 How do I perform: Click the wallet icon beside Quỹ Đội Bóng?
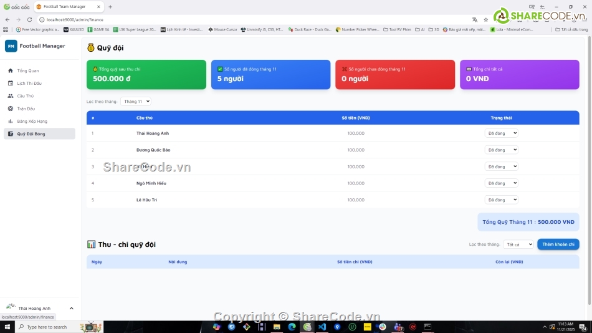(x=11, y=134)
